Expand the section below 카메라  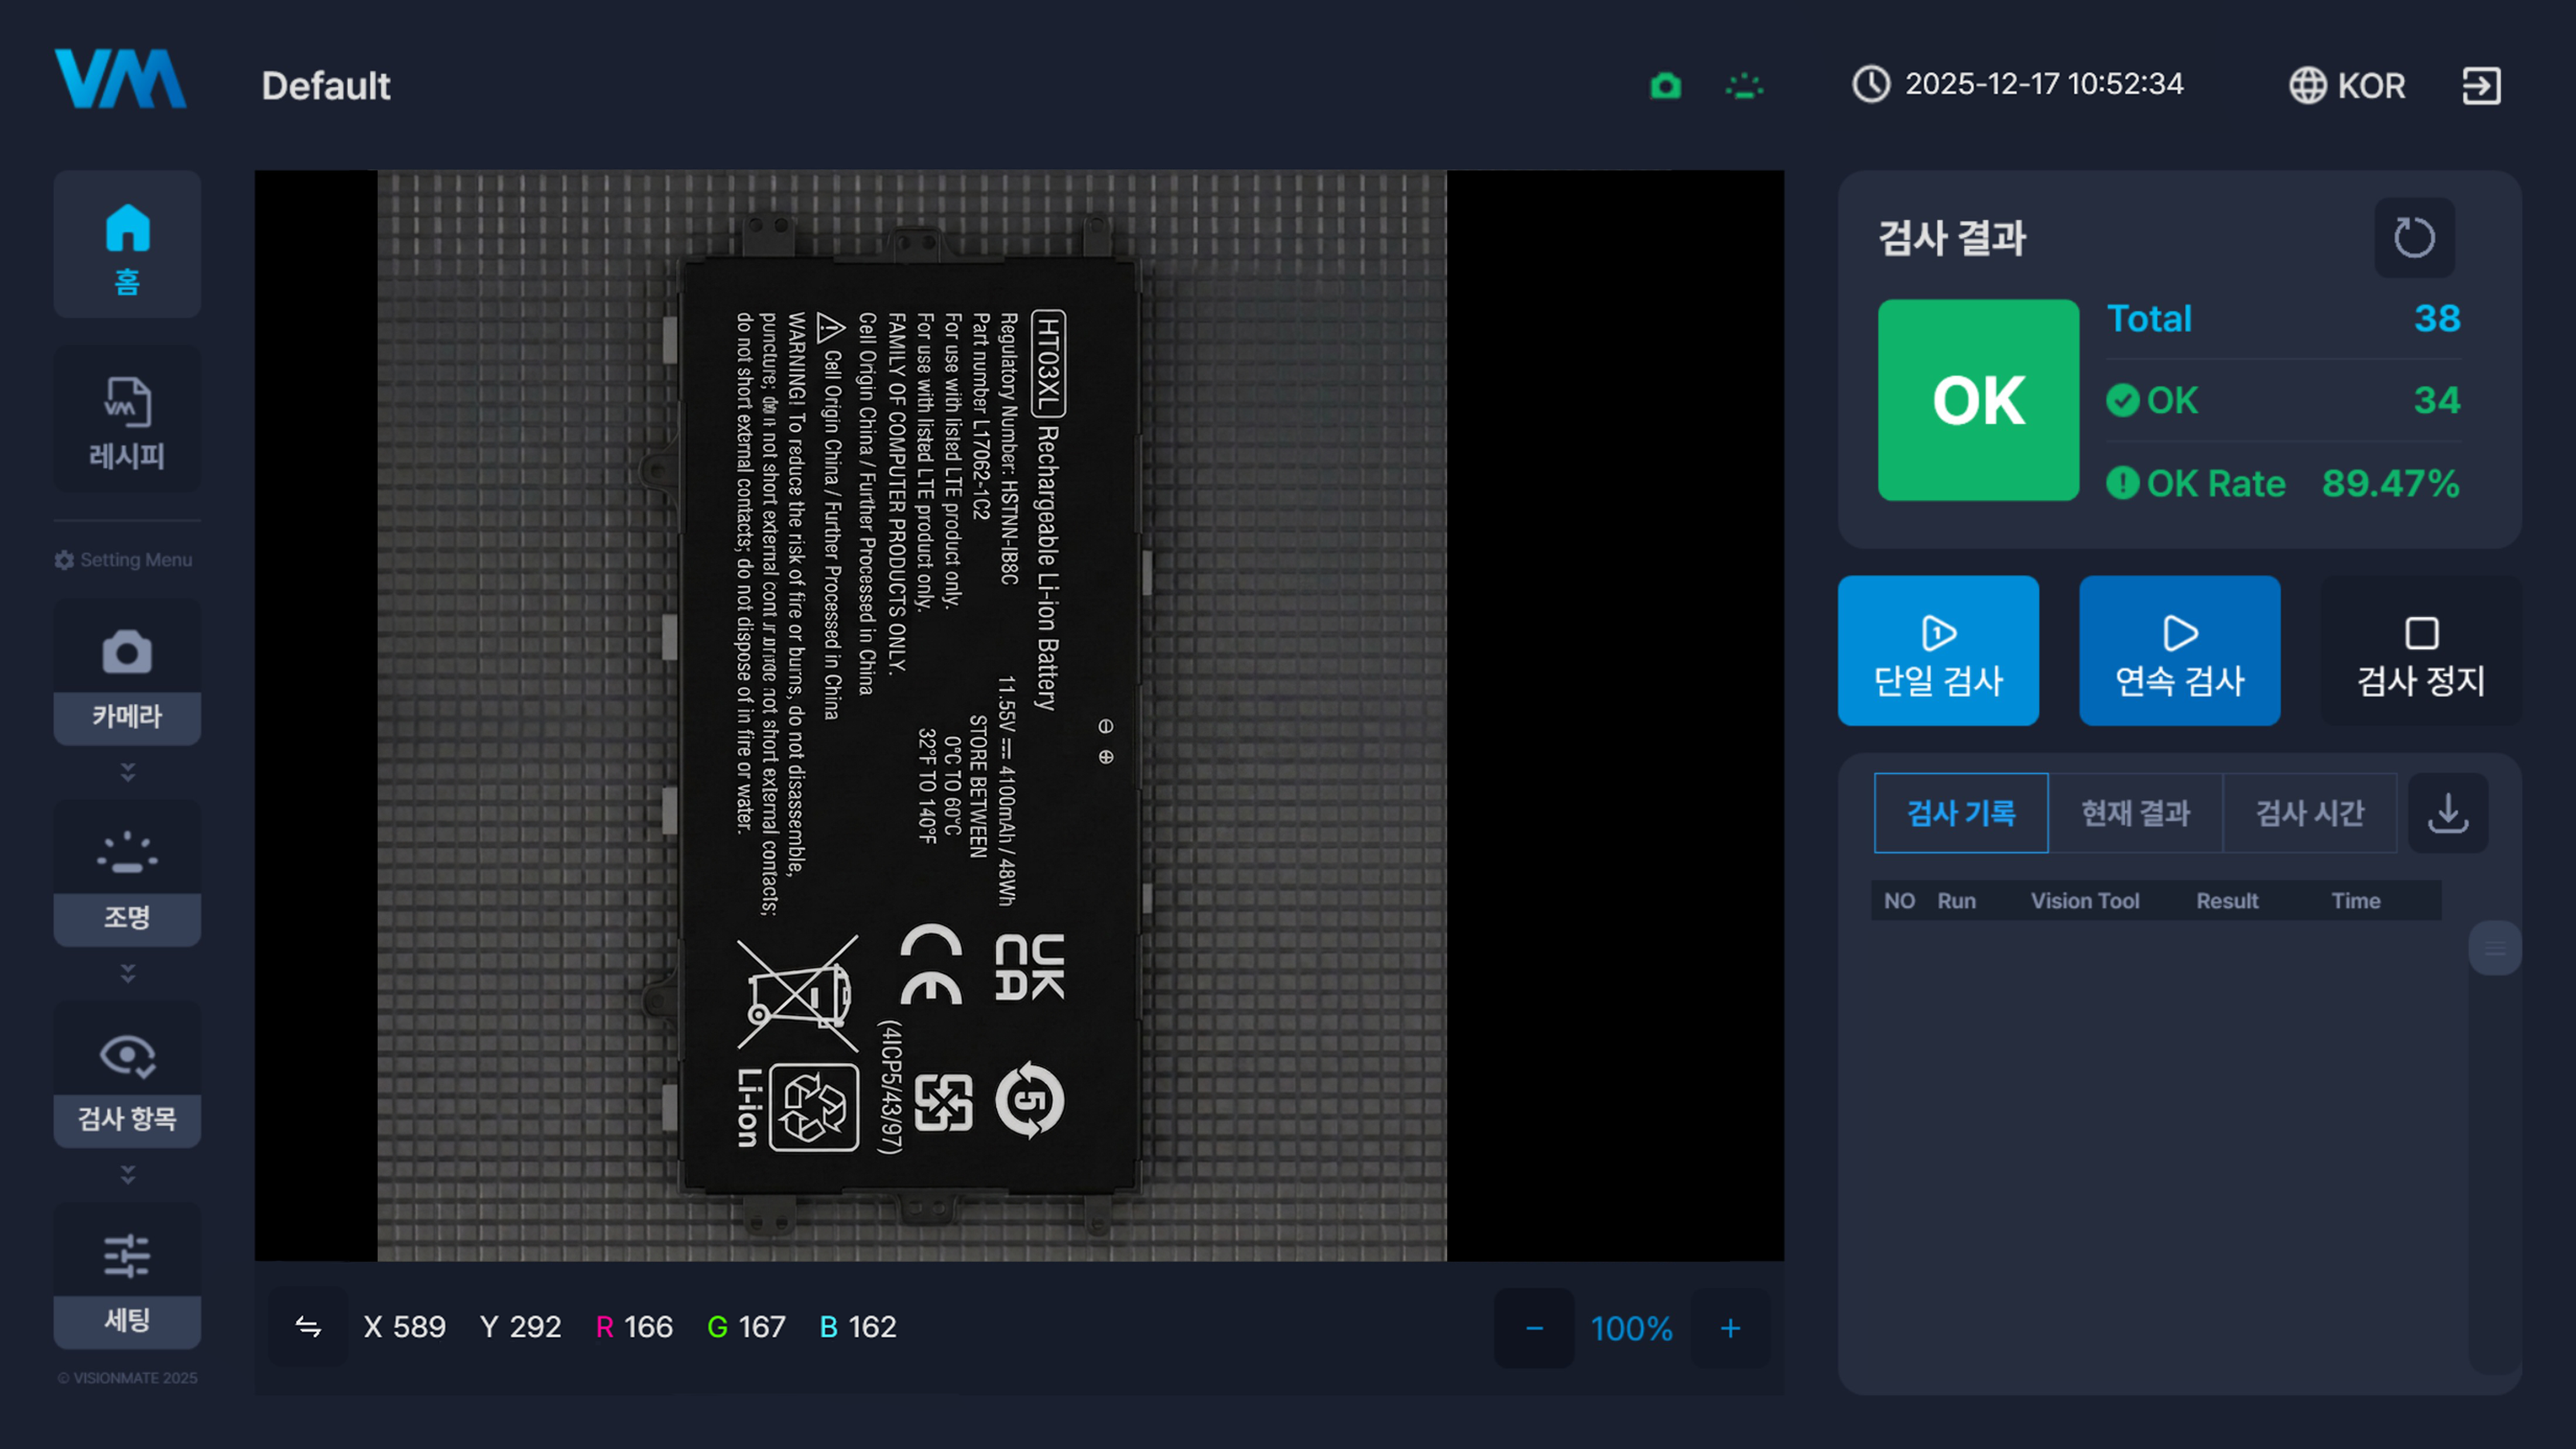tap(127, 772)
